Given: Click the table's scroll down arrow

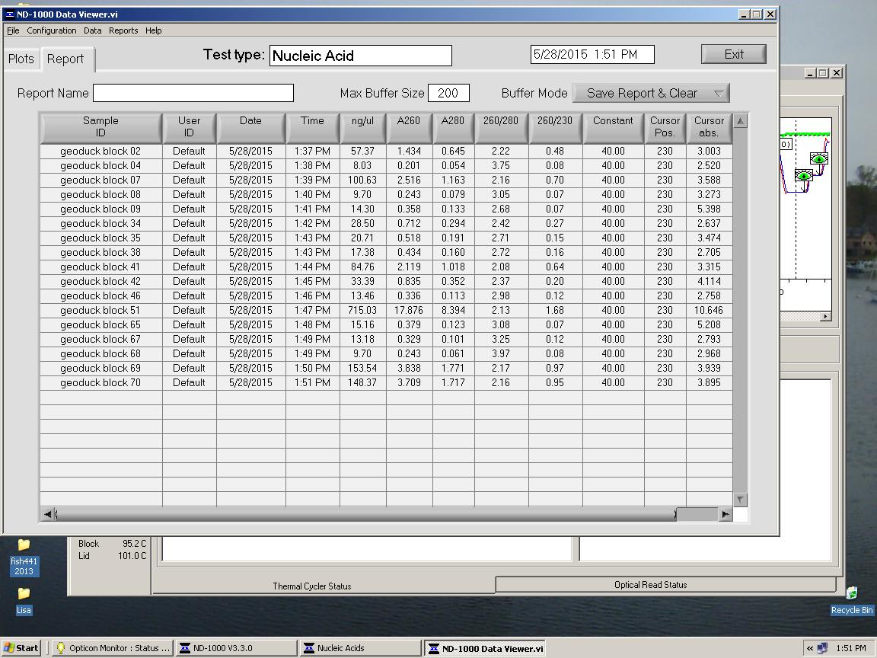Looking at the screenshot, I should coord(740,500).
